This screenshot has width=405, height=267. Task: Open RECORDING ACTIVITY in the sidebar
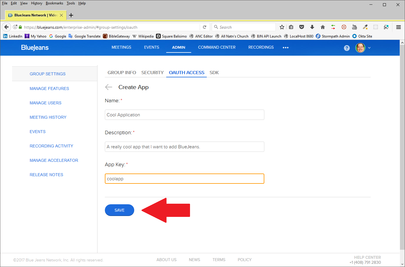coord(51,146)
